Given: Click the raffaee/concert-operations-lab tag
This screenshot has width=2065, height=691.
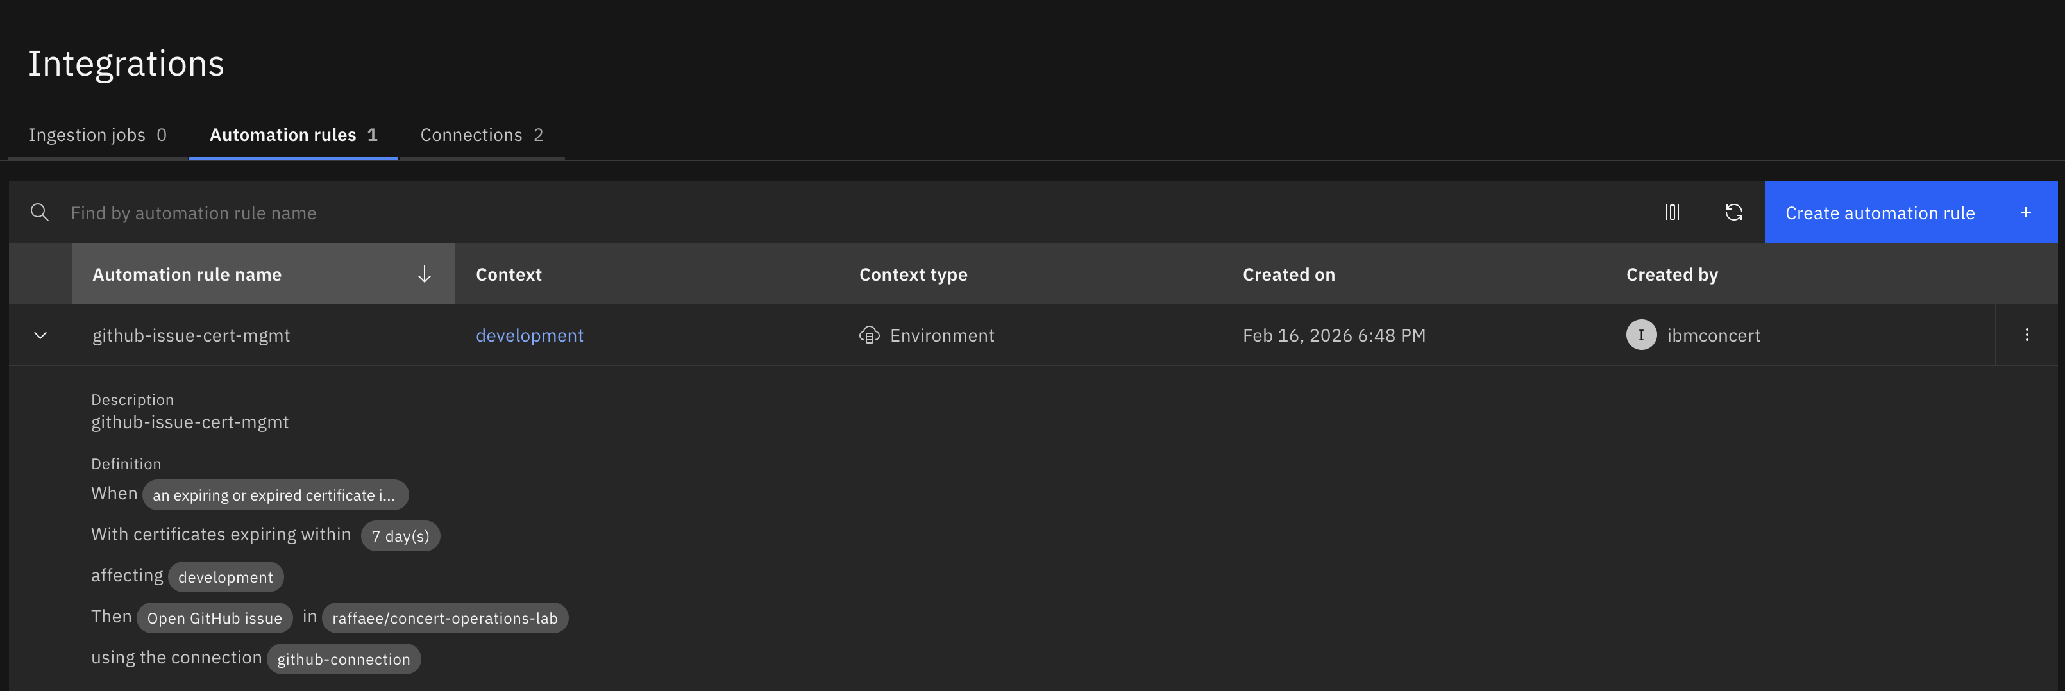Looking at the screenshot, I should click(x=444, y=618).
